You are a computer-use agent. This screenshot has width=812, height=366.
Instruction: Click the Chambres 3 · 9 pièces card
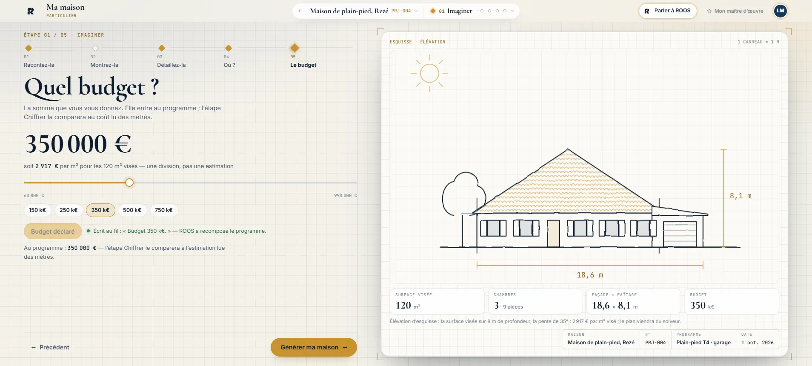535,301
